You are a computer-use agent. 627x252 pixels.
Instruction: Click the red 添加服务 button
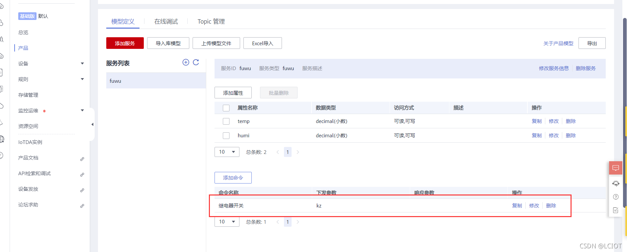(x=125, y=43)
